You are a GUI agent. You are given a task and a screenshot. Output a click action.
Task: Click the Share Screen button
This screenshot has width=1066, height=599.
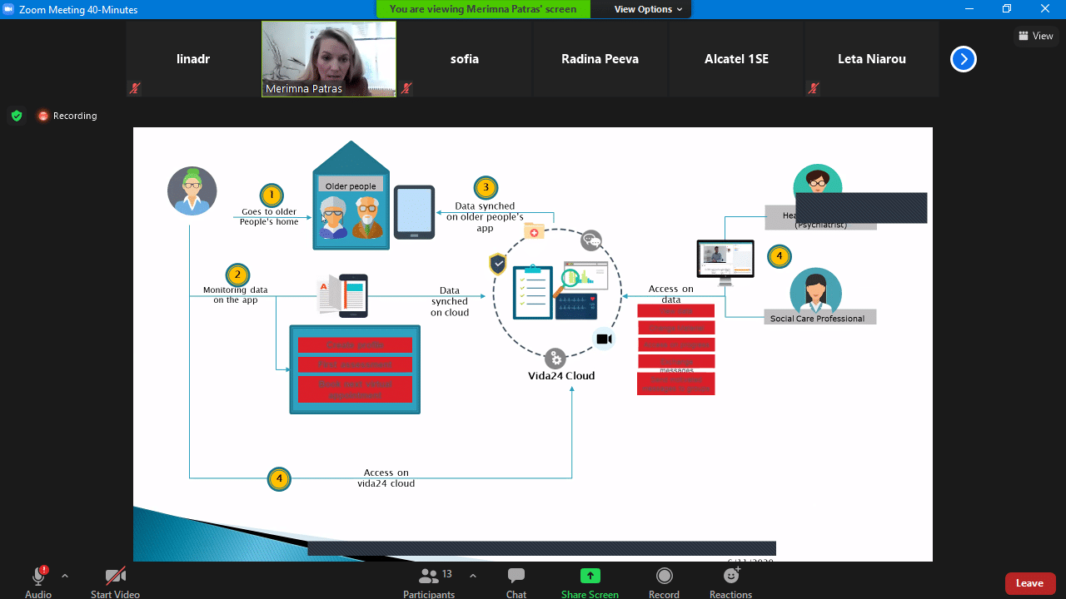590,582
